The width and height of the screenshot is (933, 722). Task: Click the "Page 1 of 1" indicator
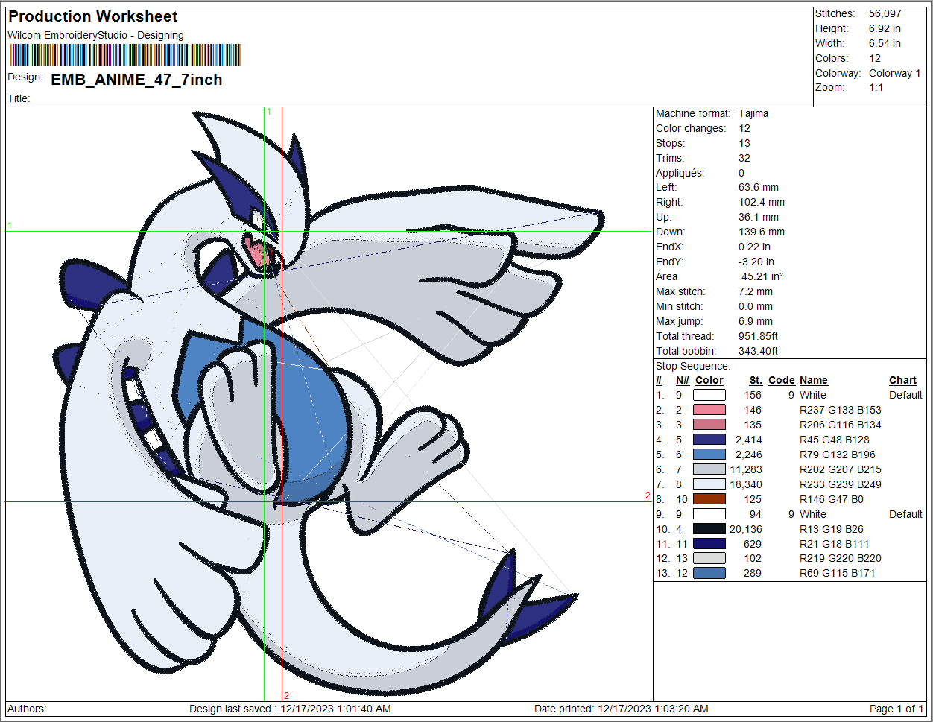coord(896,709)
